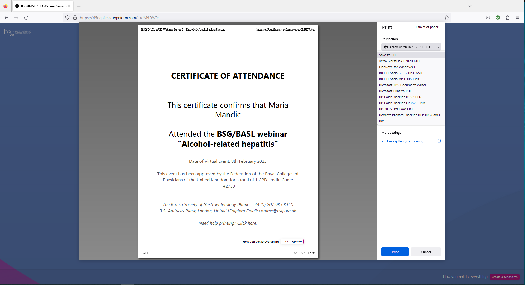The height and width of the screenshot is (285, 525).
Task: Click the site security padlock icon
Action: point(75,18)
